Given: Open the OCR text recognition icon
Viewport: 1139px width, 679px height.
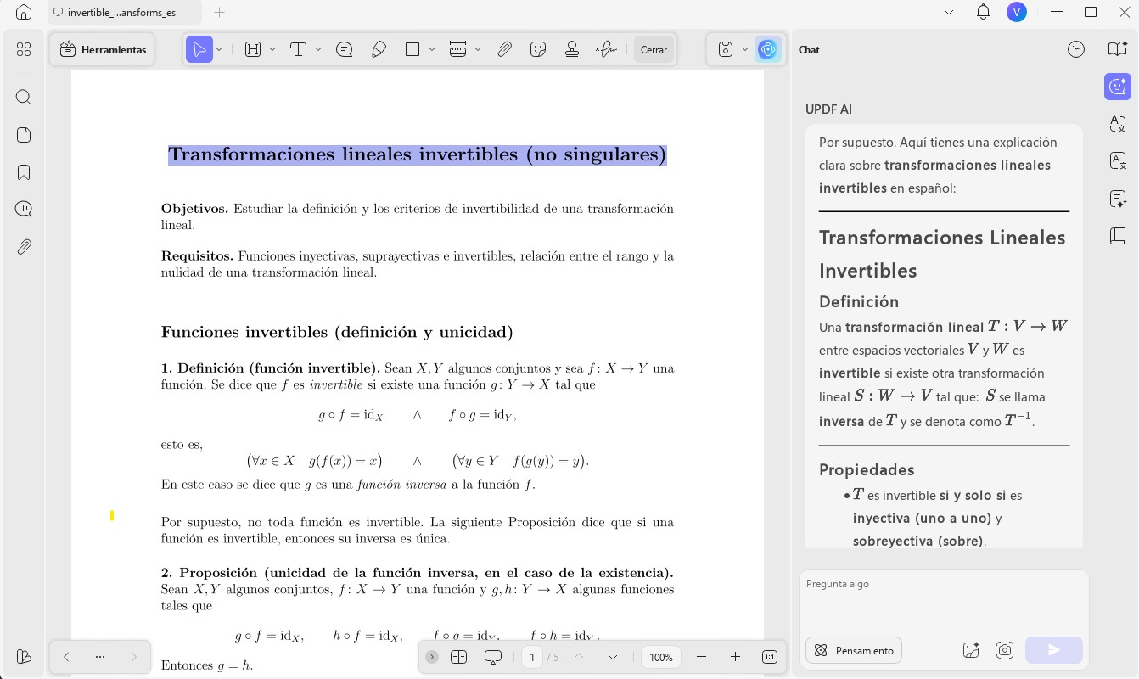Looking at the screenshot, I should 1118,161.
